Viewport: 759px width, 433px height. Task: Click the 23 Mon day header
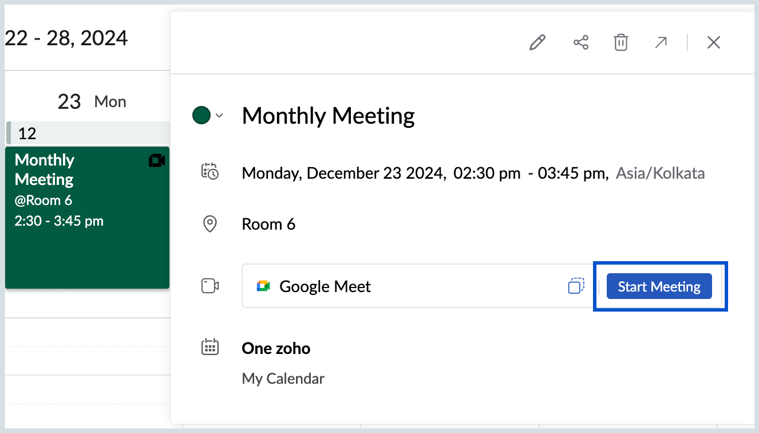pyautogui.click(x=92, y=102)
